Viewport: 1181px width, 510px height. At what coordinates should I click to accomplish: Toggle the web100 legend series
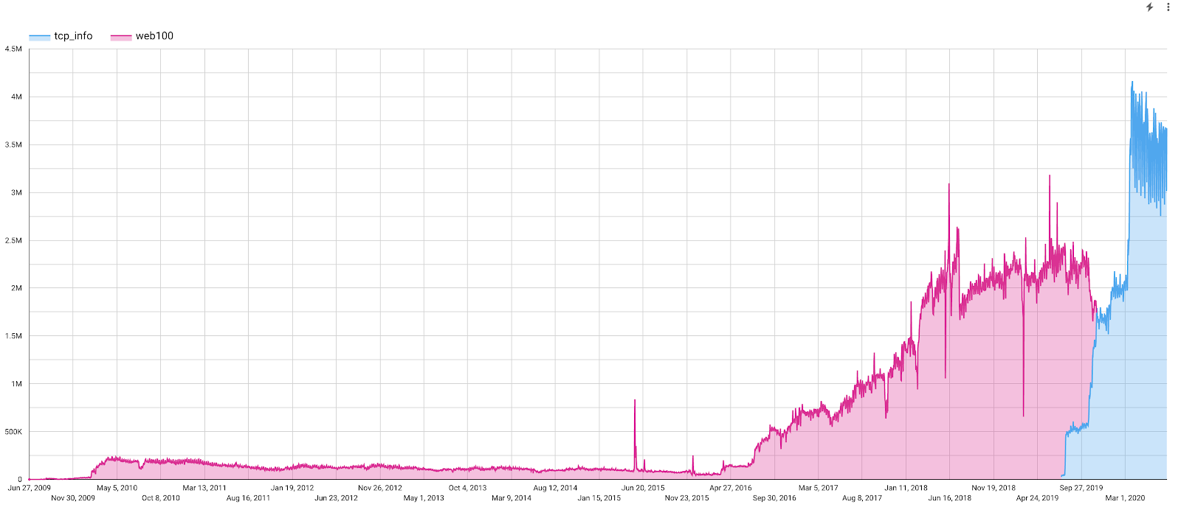click(x=142, y=36)
